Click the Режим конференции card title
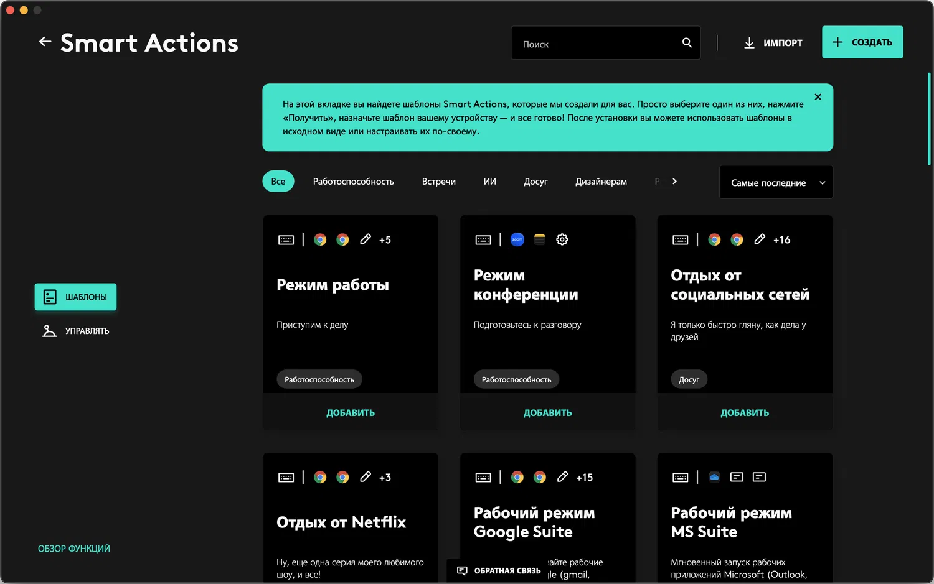The height and width of the screenshot is (584, 934). [x=526, y=285]
